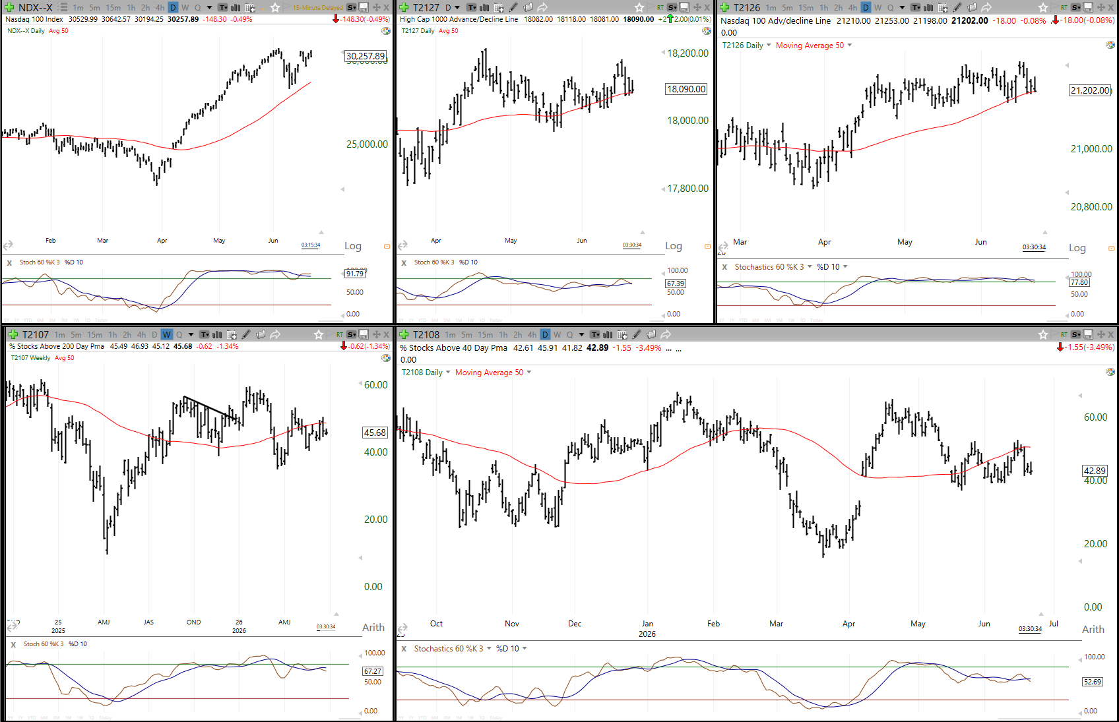1119x722 pixels.
Task: Toggle the Arith scale on T2107 chart
Action: coord(373,627)
